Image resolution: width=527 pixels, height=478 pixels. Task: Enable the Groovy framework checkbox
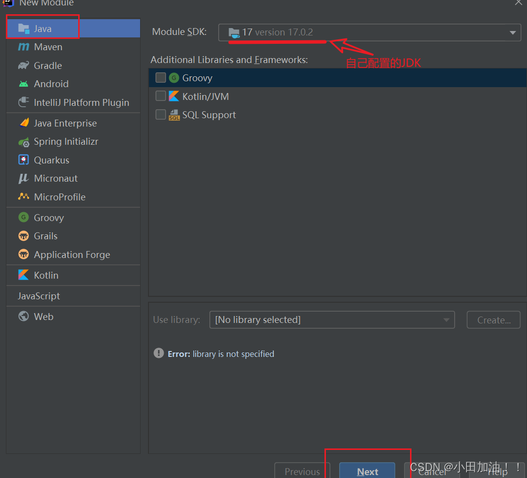coord(161,78)
